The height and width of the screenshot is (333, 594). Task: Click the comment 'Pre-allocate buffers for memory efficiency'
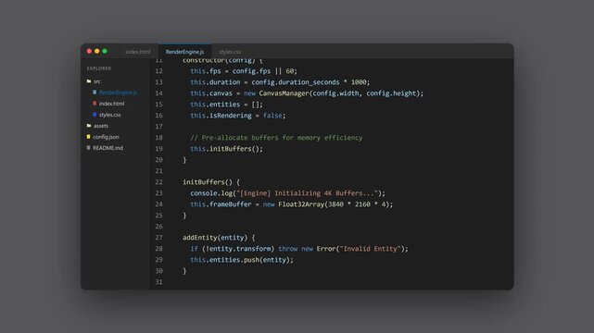click(x=282, y=138)
